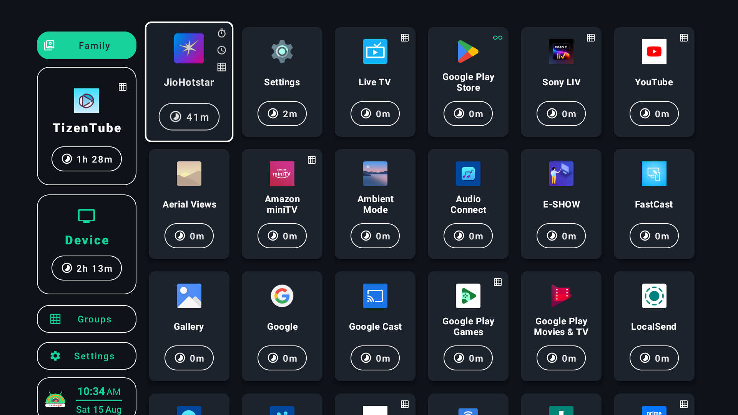
Task: Click the group grid icon on Amazon miniTV card
Action: click(x=312, y=160)
